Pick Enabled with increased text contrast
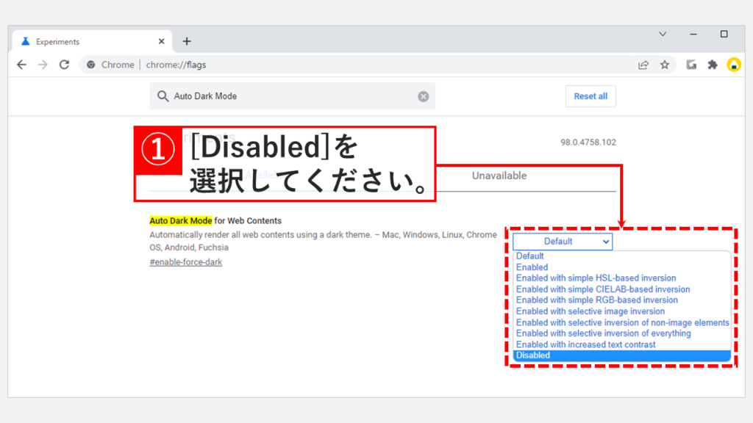 click(585, 344)
